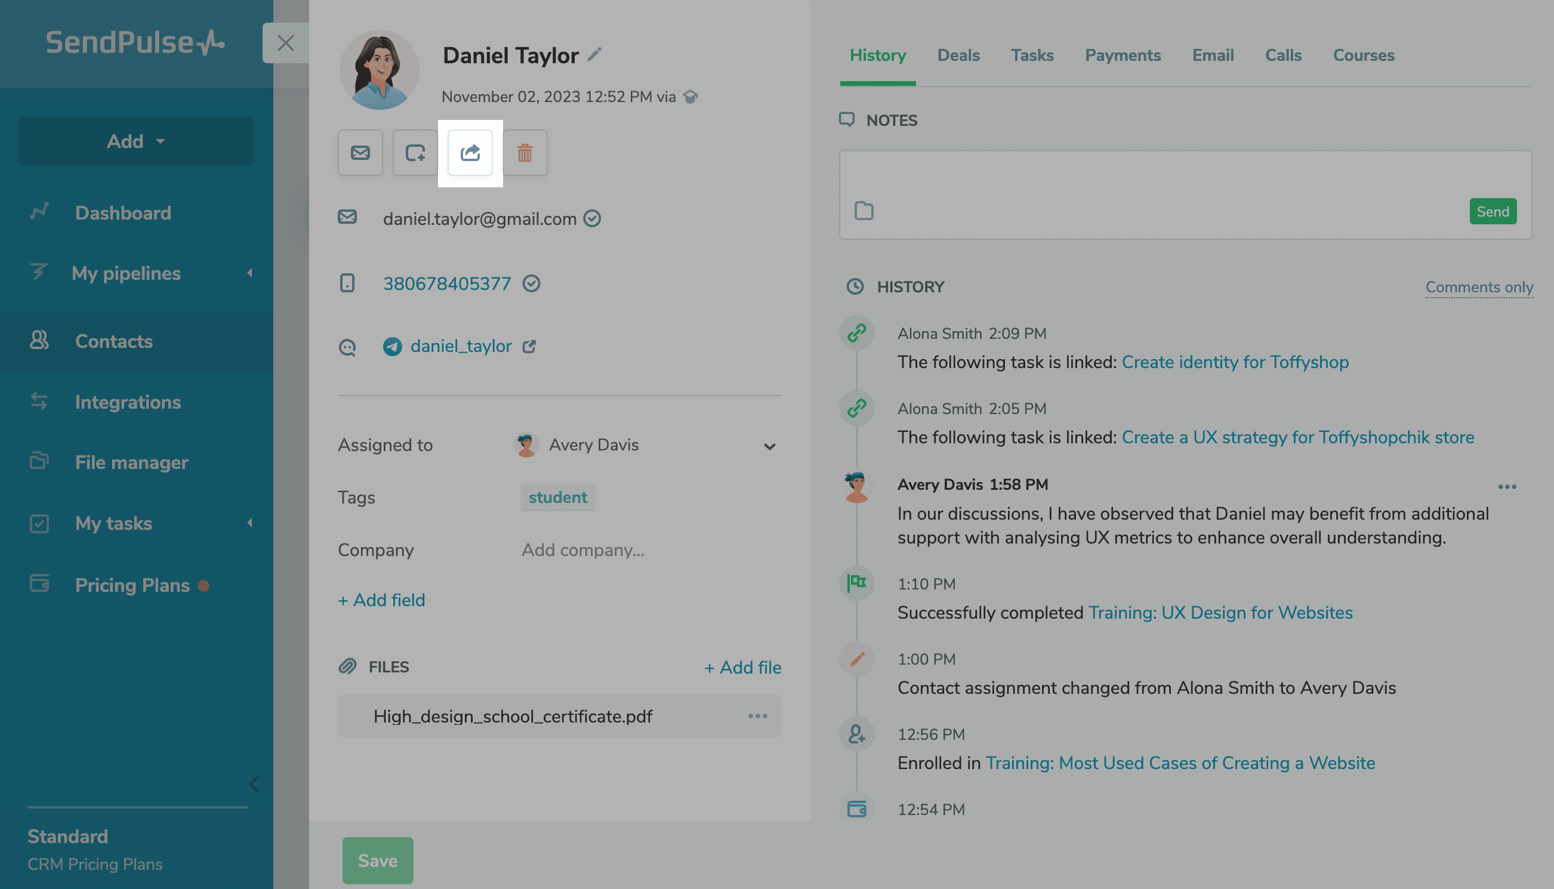The width and height of the screenshot is (1554, 889).
Task: Click Send button in notes
Action: pos(1493,212)
